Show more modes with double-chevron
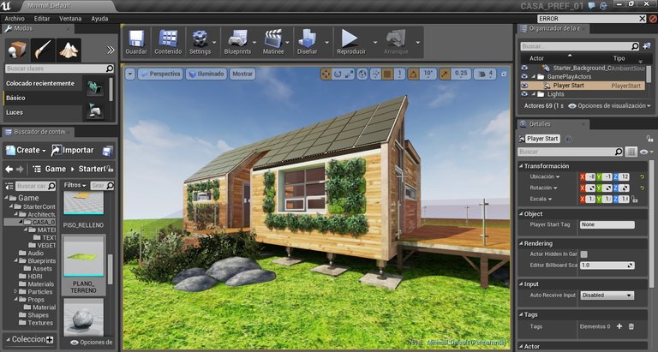 point(111,50)
